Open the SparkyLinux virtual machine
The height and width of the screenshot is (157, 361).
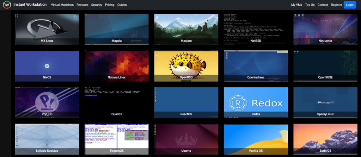click(x=325, y=103)
